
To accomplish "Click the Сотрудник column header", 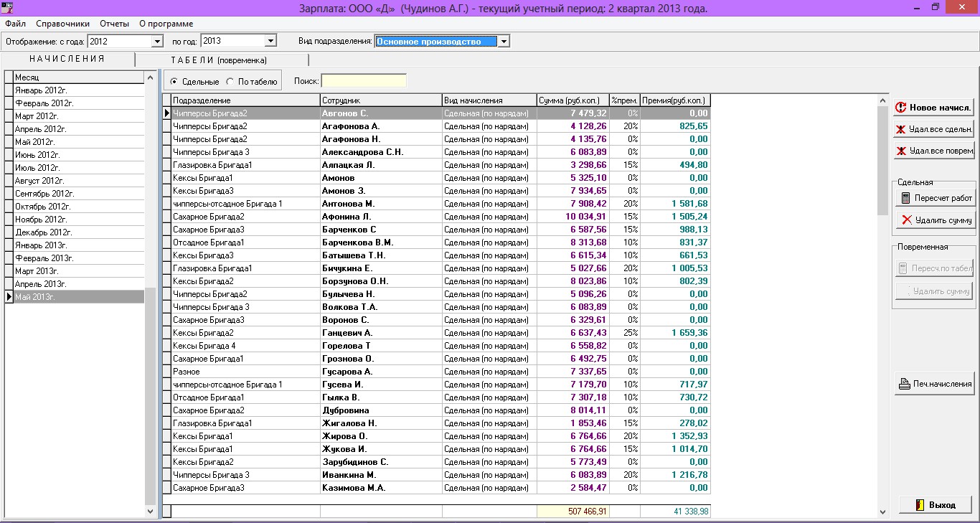I will click(x=381, y=100).
